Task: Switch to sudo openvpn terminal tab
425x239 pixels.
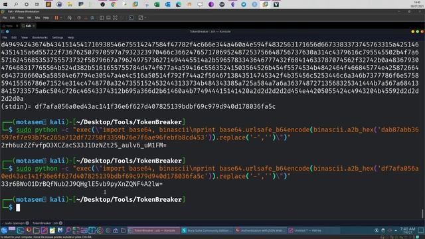Action: (15, 223)
